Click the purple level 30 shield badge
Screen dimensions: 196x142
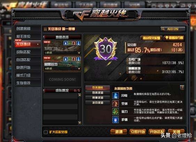106,49
